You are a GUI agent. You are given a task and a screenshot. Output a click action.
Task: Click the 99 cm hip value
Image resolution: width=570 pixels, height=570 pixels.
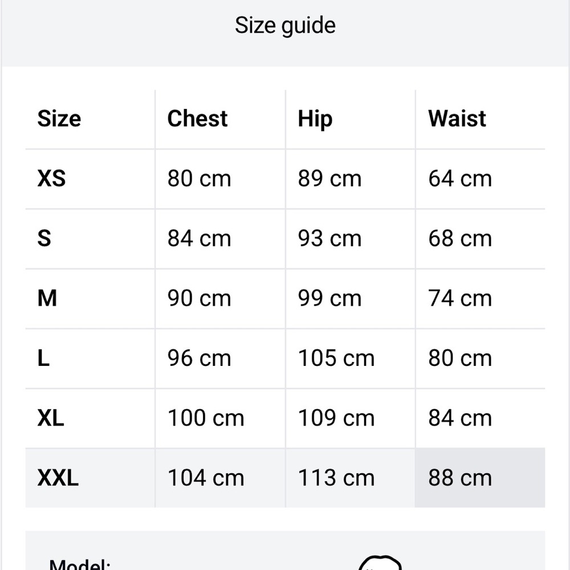329,299
